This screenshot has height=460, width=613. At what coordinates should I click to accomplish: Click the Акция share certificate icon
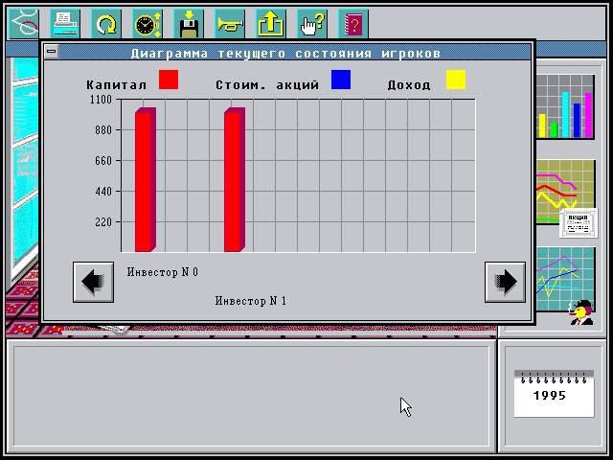click(579, 223)
